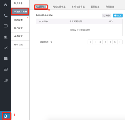Open the customers people icon

click(x=6, y=37)
